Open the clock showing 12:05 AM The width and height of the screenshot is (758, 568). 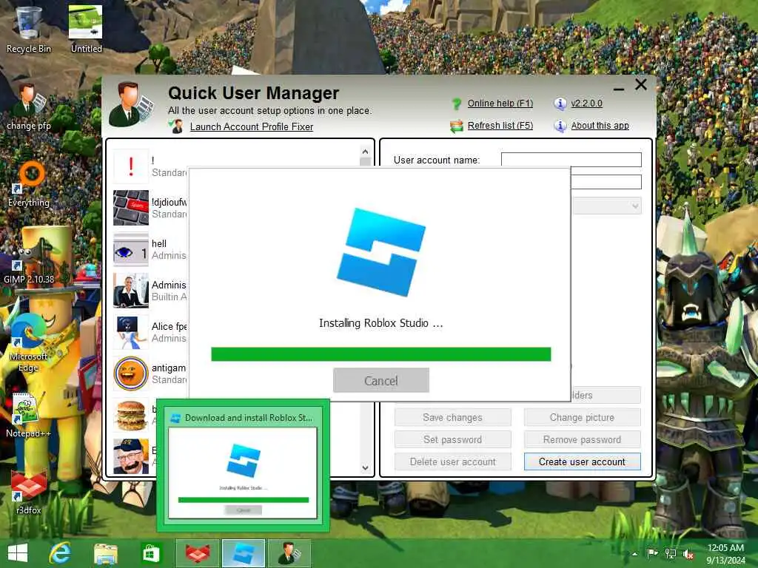[725, 553]
